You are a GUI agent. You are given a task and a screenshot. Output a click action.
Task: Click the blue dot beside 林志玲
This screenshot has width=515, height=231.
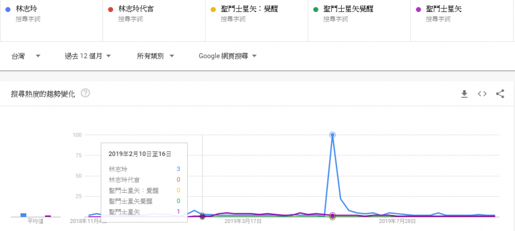pyautogui.click(x=8, y=10)
